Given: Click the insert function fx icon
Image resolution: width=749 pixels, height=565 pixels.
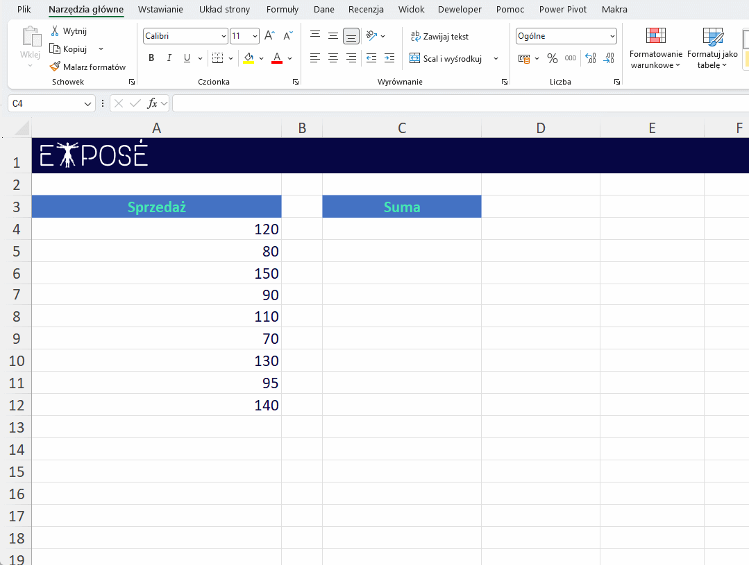Looking at the screenshot, I should click(152, 103).
